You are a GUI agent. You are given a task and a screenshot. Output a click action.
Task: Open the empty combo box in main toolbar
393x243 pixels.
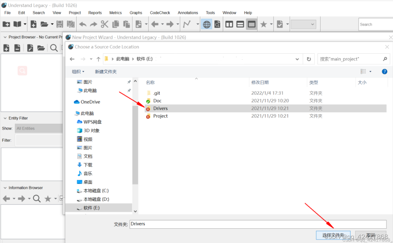(x=303, y=24)
